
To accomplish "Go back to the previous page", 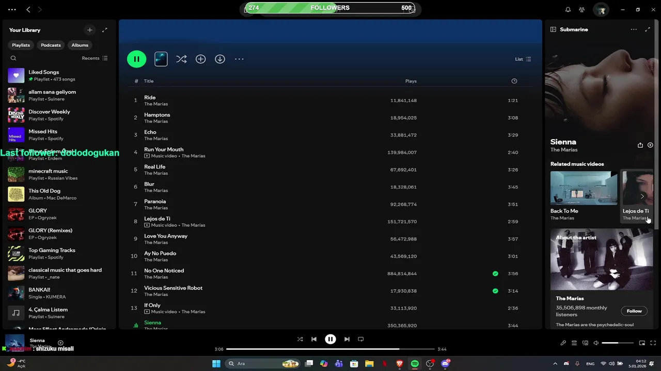I will coord(28,9).
